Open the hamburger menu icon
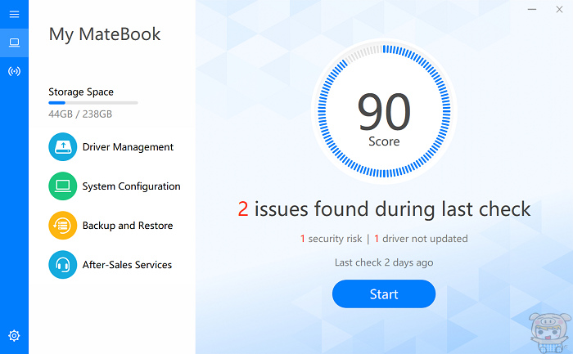Screen dimensions: 573x354 click(14, 14)
